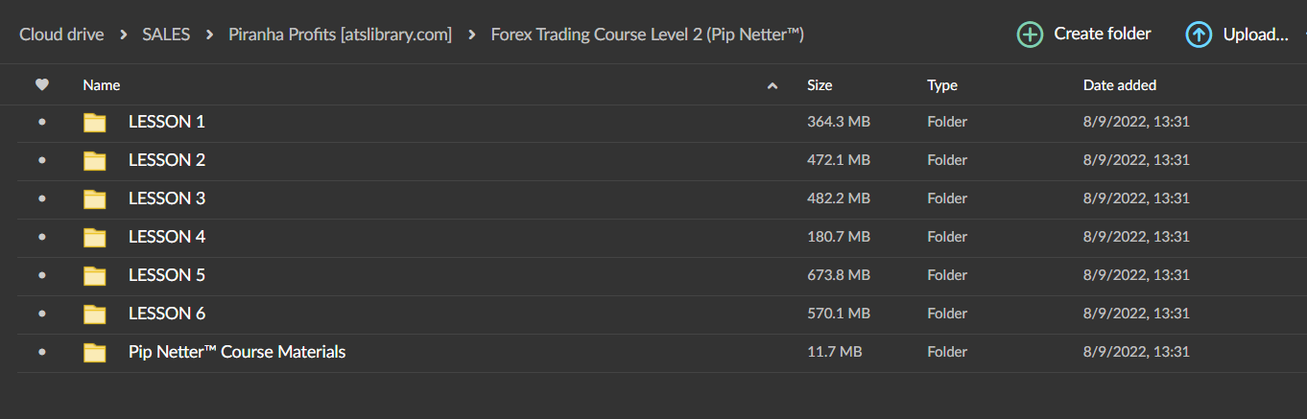Click the heart favourites column header icon
The width and height of the screenshot is (1307, 419).
coord(41,85)
